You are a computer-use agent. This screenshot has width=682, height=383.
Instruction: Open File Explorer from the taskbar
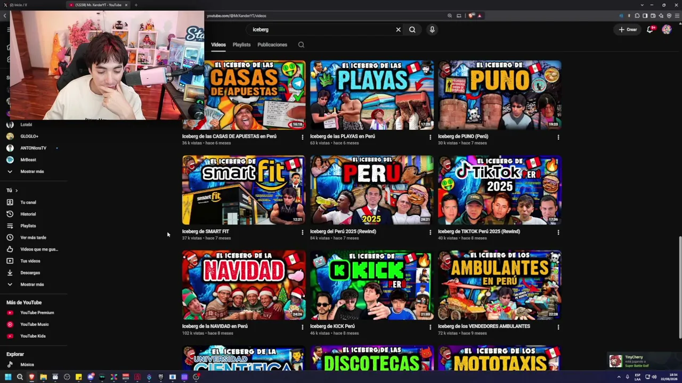point(43,377)
